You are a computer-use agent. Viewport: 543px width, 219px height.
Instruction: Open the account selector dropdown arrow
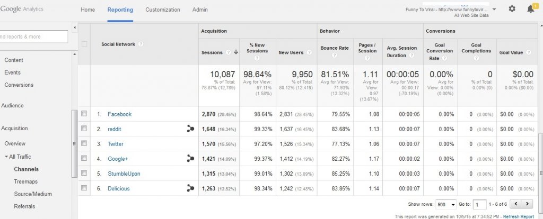click(x=494, y=9)
